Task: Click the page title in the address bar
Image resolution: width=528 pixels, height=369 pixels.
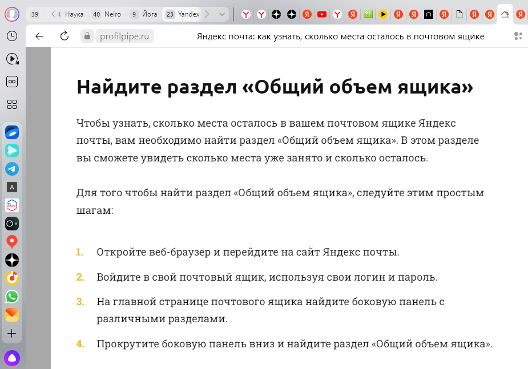Action: [x=340, y=37]
